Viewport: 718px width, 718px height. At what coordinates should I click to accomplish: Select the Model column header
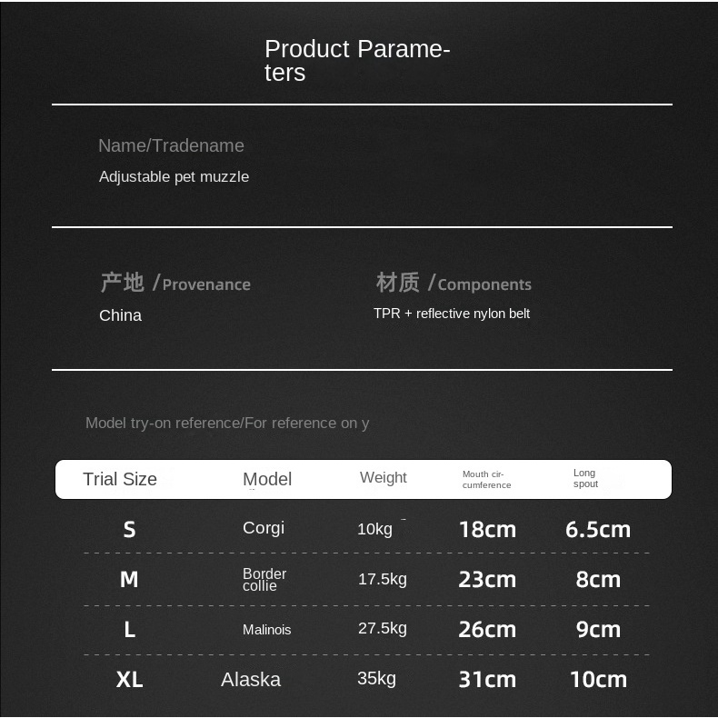point(267,479)
